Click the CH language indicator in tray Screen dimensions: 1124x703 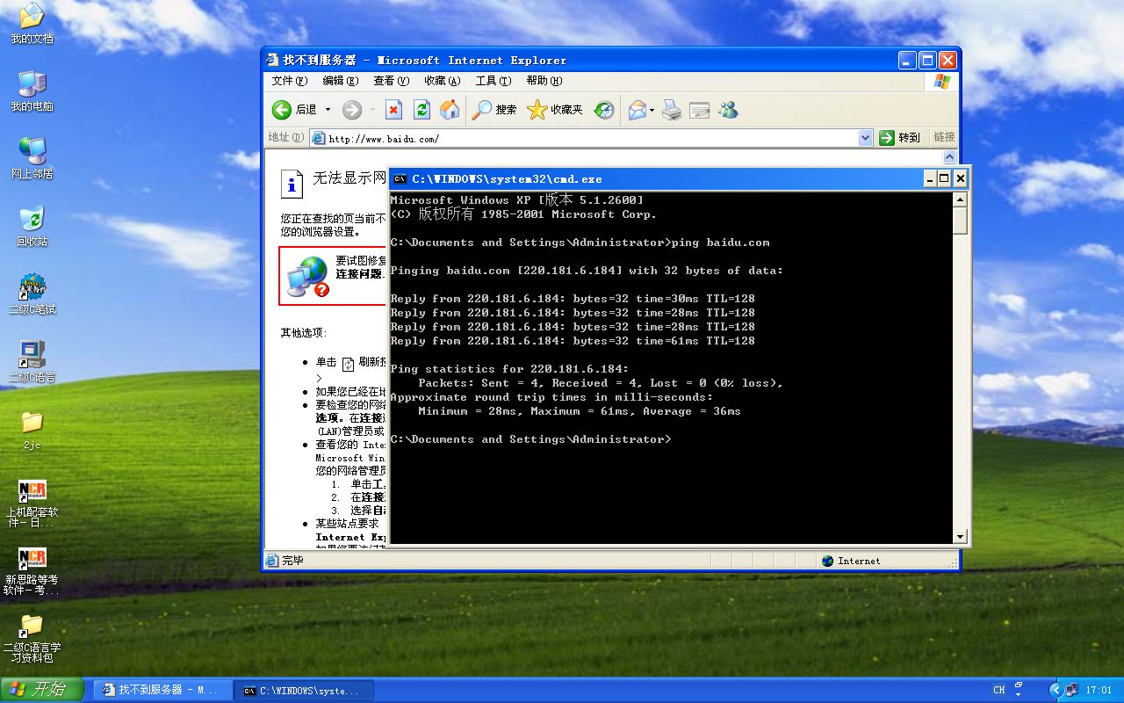(x=999, y=691)
